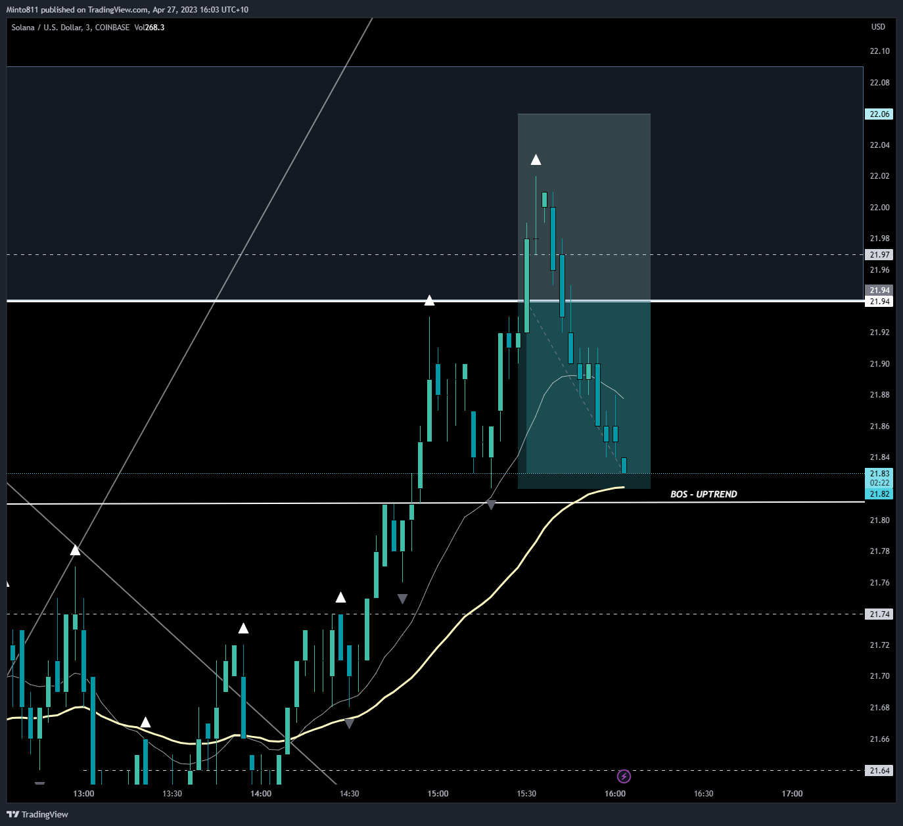
Task: Click the 22.04 price axis value
Action: pyautogui.click(x=879, y=145)
